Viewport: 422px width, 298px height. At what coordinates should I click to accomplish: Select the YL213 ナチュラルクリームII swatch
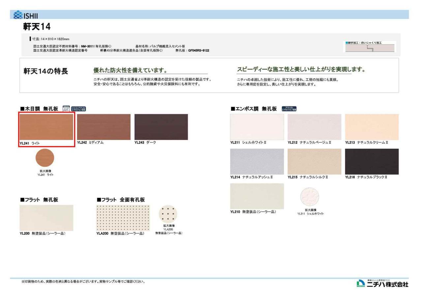click(x=372, y=127)
